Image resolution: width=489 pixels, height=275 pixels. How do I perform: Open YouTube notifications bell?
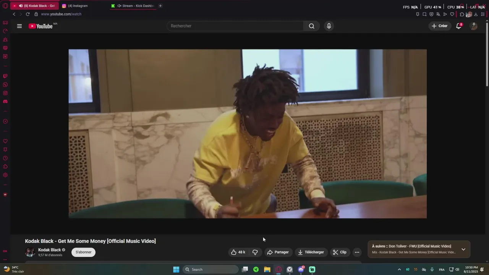459,26
